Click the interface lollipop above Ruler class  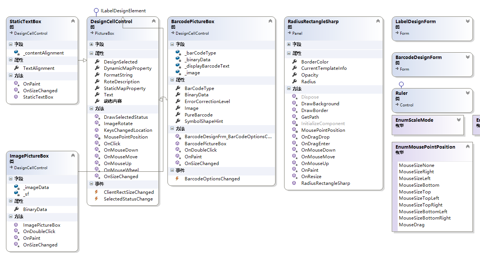coord(401,84)
